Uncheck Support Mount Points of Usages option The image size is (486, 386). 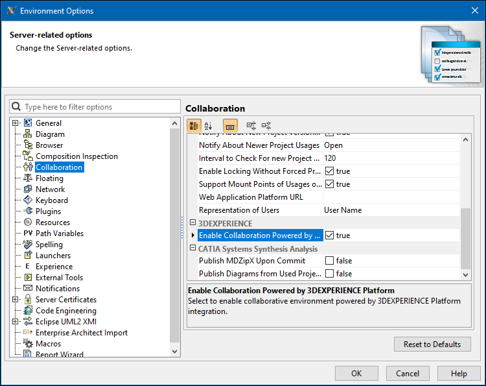tap(330, 184)
